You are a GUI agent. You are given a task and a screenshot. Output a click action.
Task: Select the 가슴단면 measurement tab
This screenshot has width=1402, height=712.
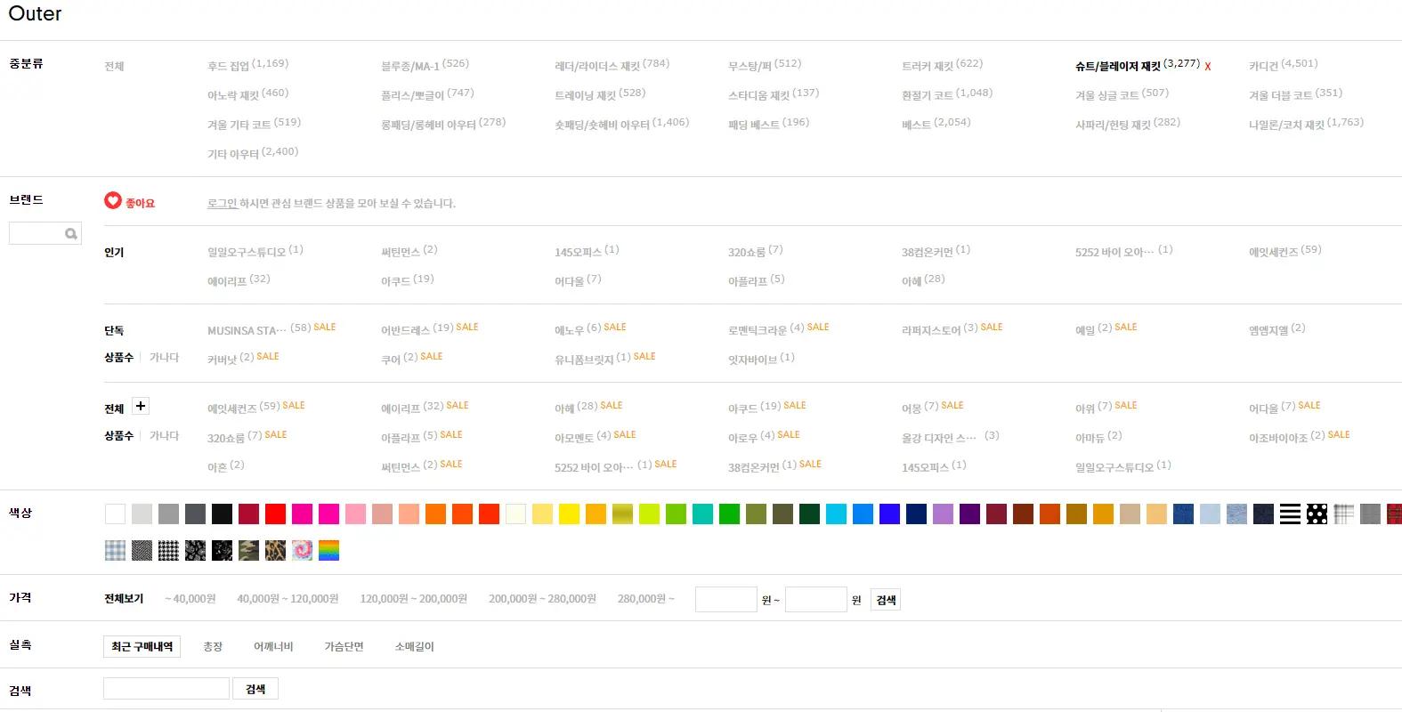coord(344,647)
